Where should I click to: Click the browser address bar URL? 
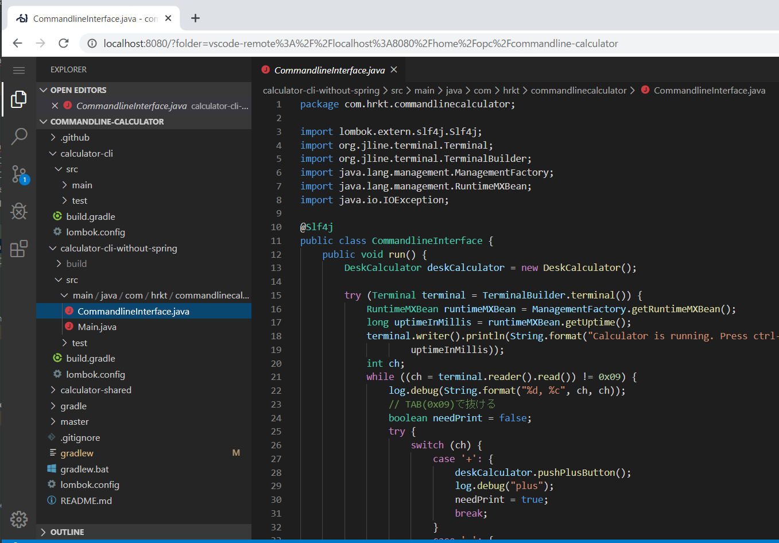(361, 44)
